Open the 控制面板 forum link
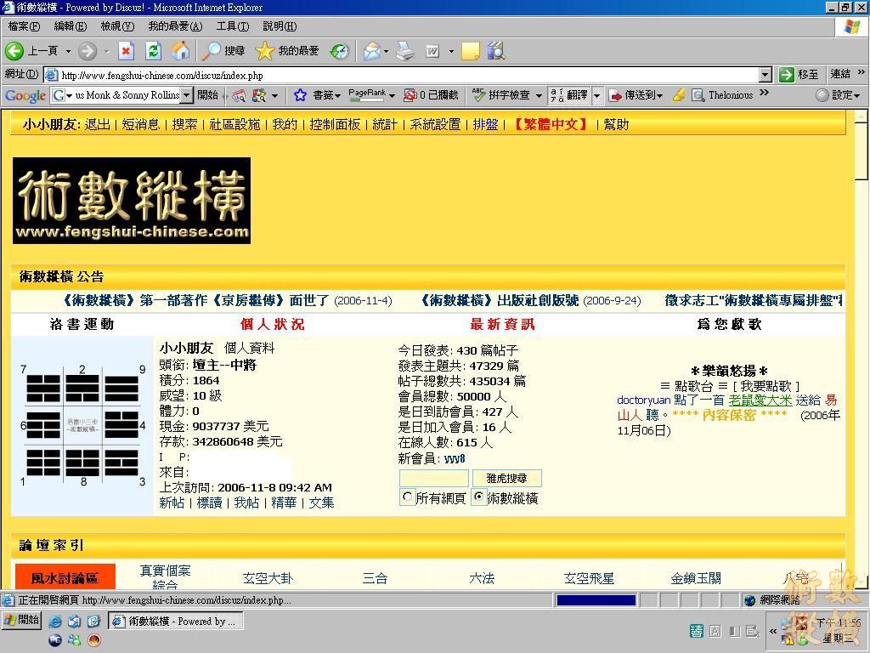Image resolution: width=870 pixels, height=653 pixels. (335, 124)
